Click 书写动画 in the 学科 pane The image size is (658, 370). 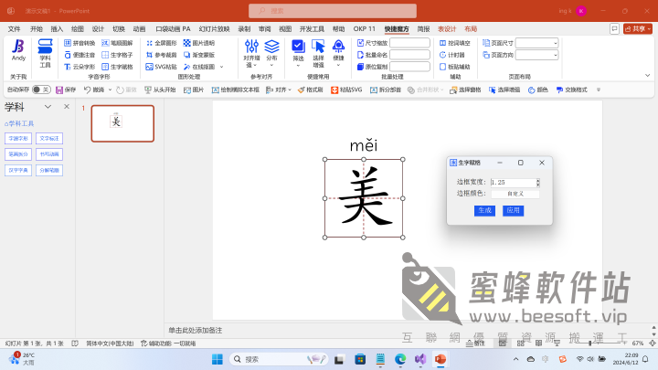[49, 154]
